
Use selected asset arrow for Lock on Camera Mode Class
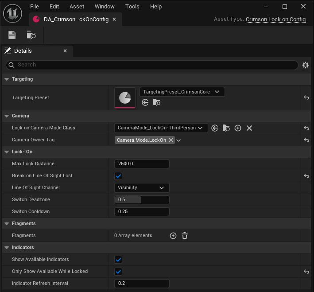tap(215, 128)
